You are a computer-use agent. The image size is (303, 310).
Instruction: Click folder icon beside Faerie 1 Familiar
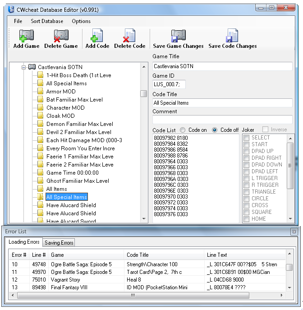pyautogui.click(x=40, y=157)
